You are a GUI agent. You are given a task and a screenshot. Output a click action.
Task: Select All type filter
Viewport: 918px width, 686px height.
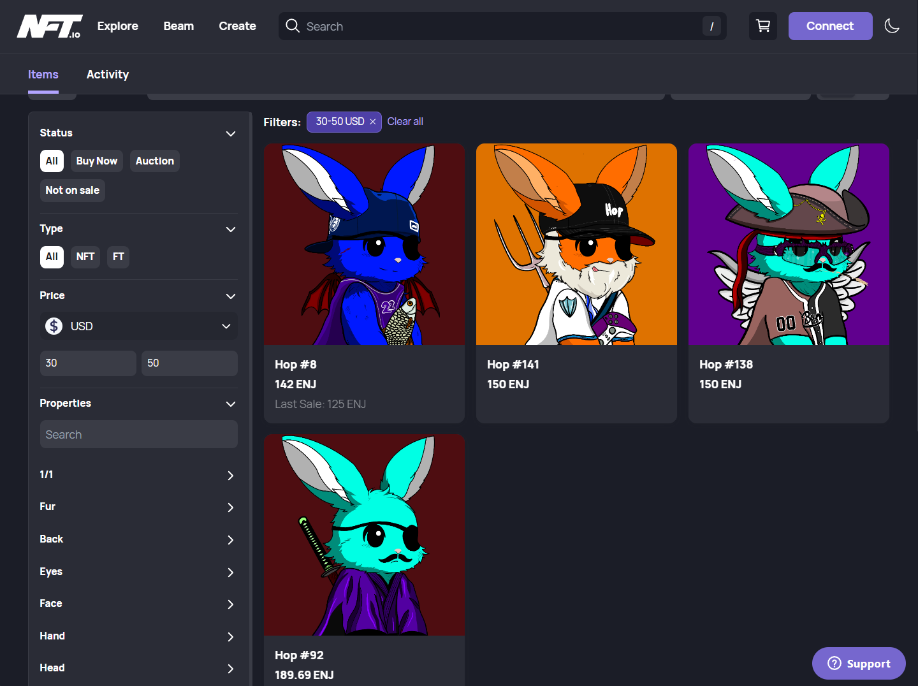tap(52, 256)
